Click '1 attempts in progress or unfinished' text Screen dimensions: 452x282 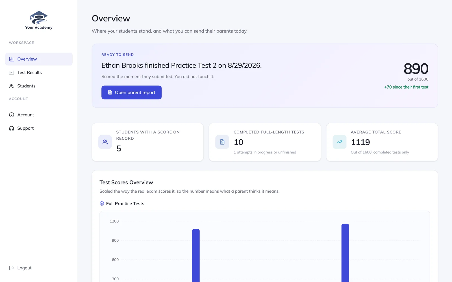tap(265, 152)
